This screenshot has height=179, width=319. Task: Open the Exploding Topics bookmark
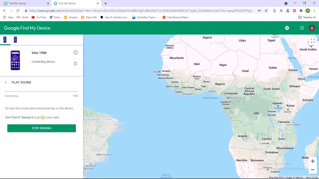tap(146, 17)
